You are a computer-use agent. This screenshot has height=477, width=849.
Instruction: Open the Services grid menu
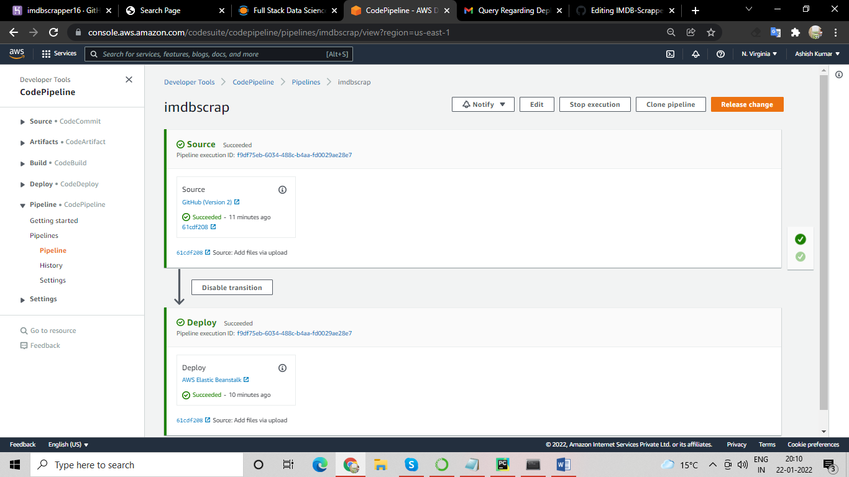tap(59, 54)
